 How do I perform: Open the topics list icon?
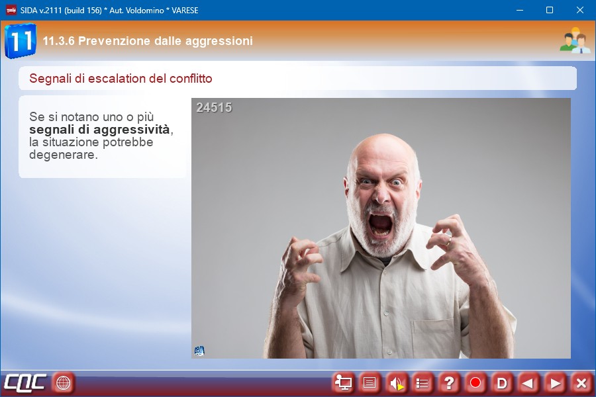pos(422,382)
